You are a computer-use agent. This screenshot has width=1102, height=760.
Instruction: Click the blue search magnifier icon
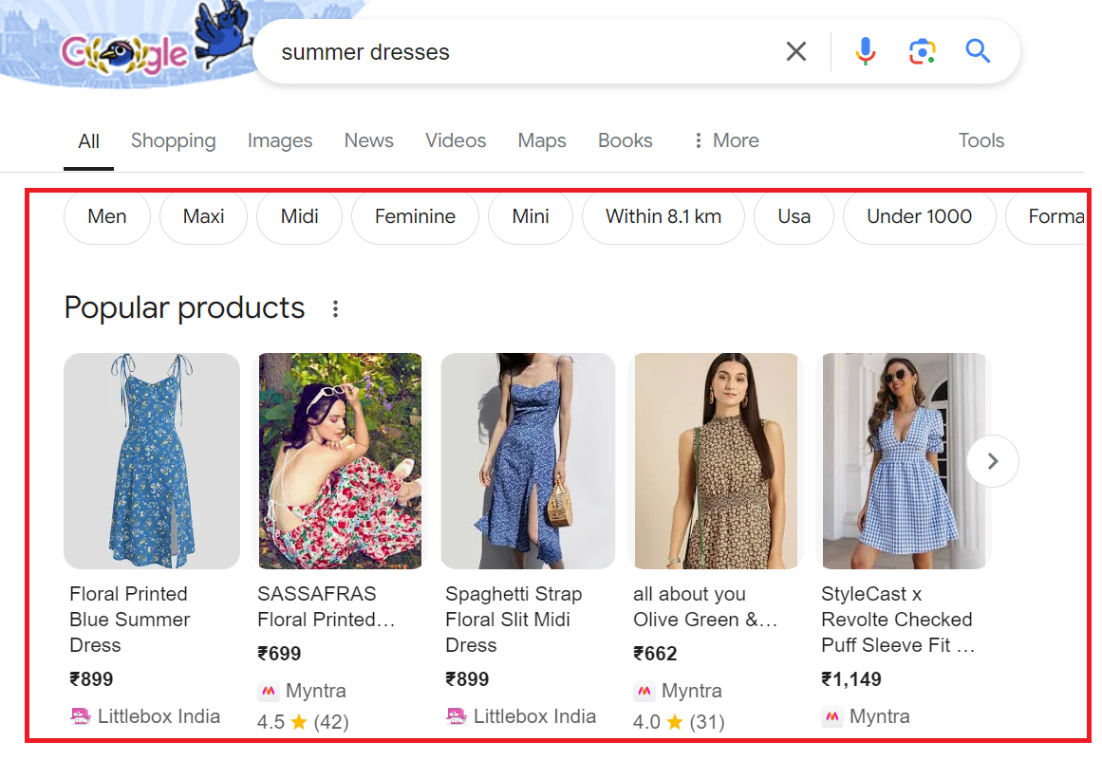(978, 51)
